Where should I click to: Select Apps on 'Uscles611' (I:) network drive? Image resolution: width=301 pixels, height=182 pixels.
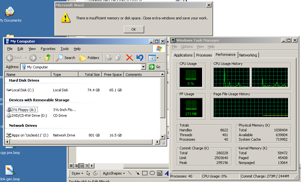pyautogui.click(x=27, y=135)
